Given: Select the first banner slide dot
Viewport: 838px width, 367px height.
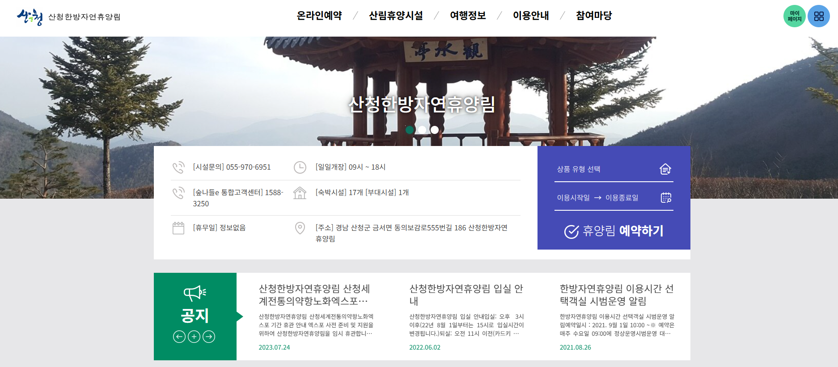Looking at the screenshot, I should 410,130.
